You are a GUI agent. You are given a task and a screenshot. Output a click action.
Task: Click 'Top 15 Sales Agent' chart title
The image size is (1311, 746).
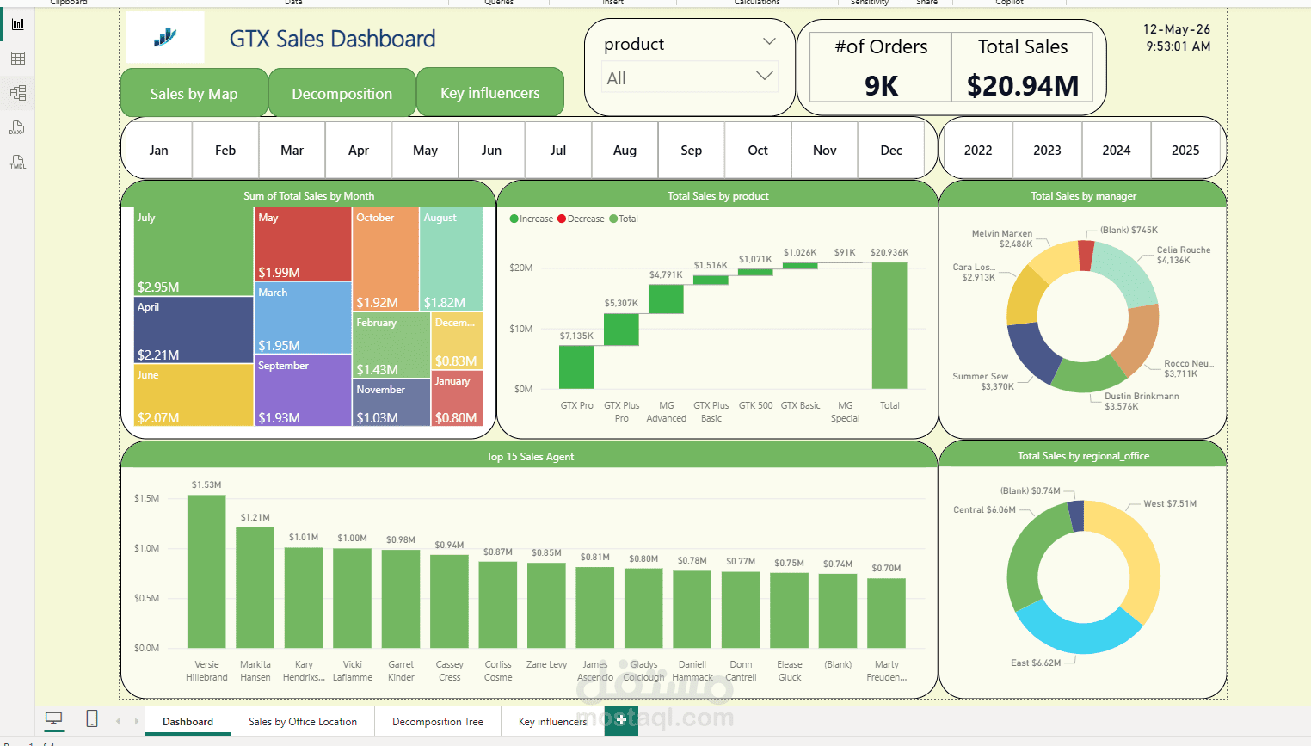point(530,457)
